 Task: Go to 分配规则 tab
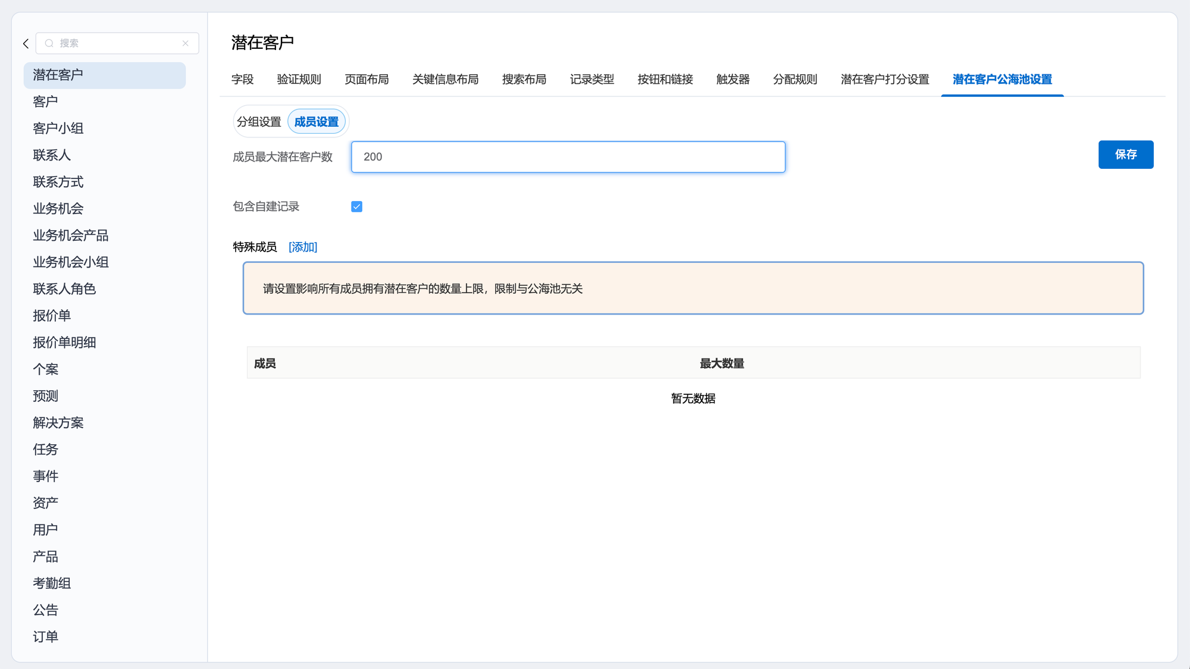(x=795, y=80)
